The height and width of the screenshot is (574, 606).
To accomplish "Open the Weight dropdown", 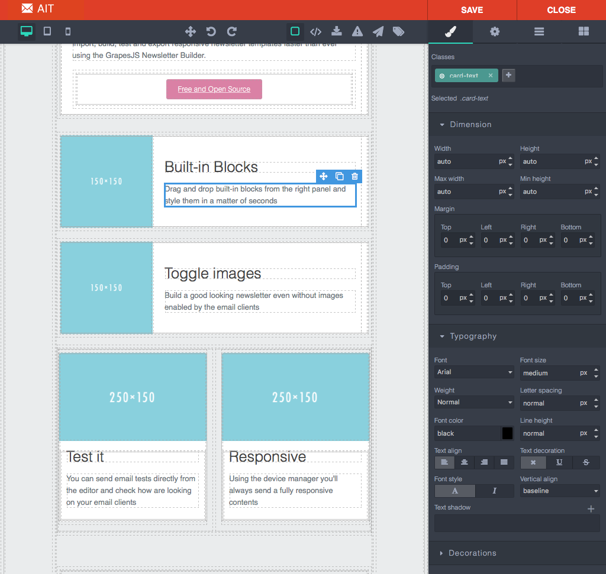I will (474, 402).
